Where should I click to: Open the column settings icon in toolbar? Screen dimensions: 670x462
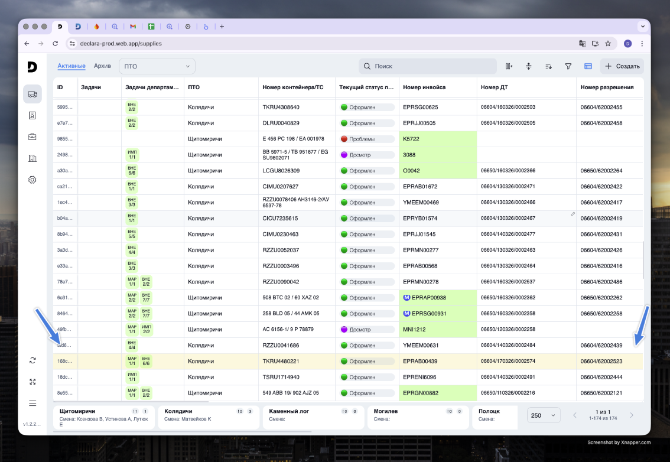pyautogui.click(x=509, y=66)
